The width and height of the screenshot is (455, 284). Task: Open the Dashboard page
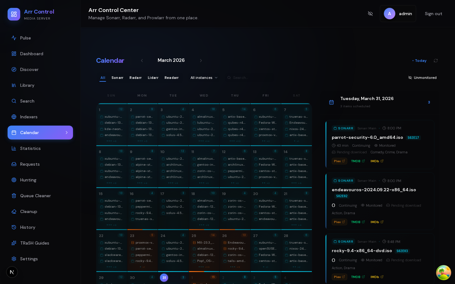(40, 54)
